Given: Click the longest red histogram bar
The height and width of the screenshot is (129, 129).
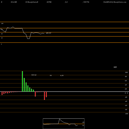Looking at the screenshot, I should tap(44, 96).
